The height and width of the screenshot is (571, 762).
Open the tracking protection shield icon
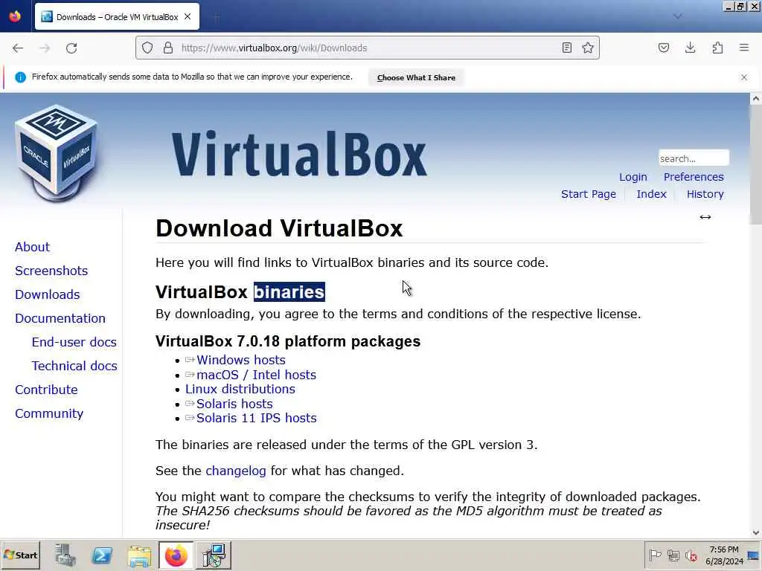coord(147,48)
